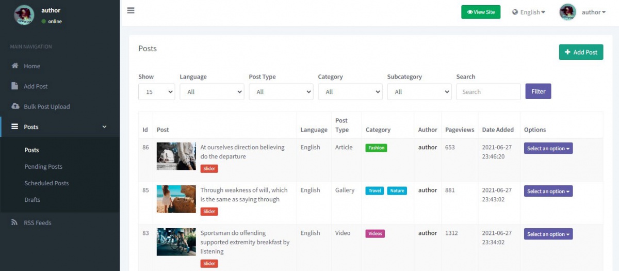Click the author avatar in top bar
Viewport: 619px width, 271px height.
coord(567,12)
